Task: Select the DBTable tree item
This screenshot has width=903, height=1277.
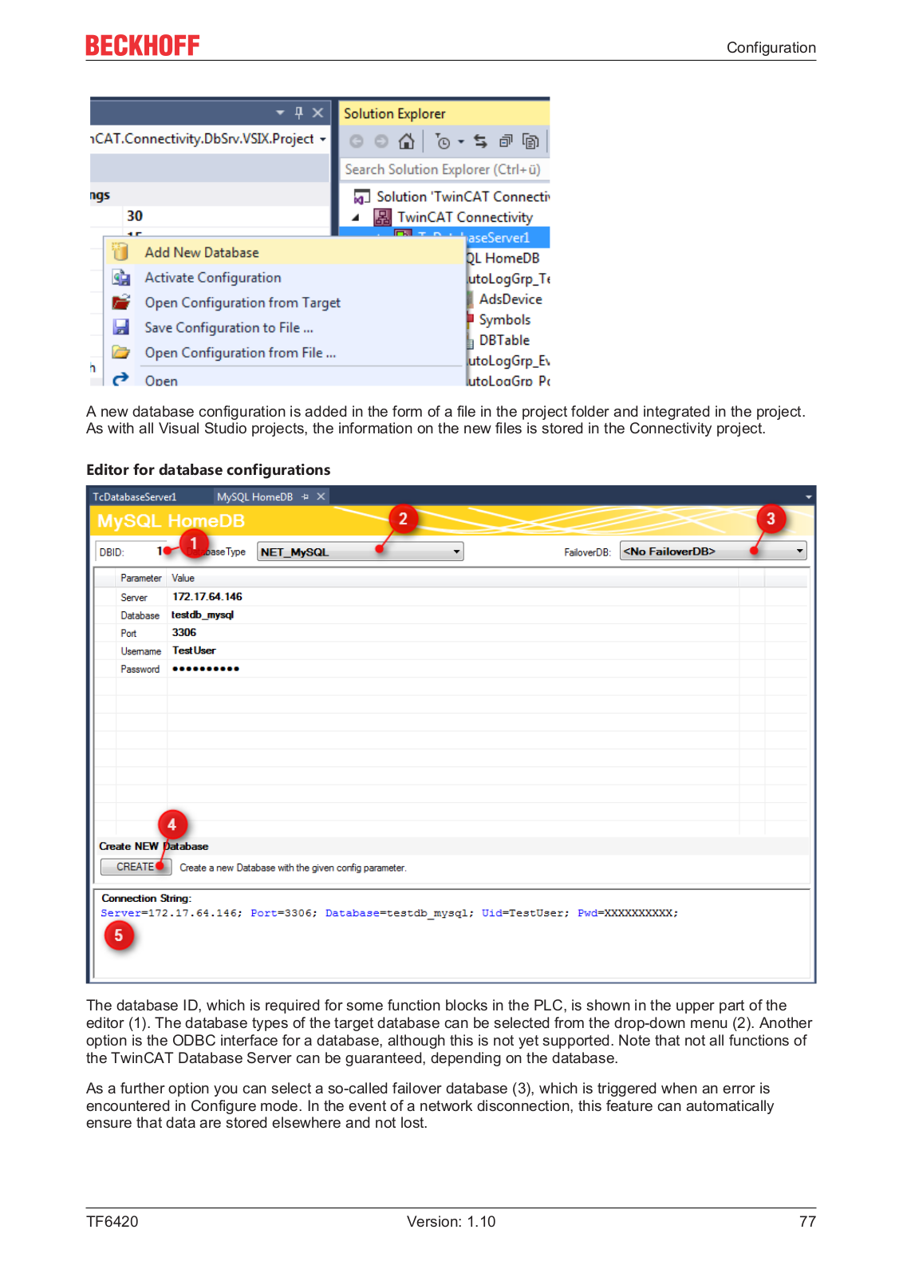Action: click(x=504, y=340)
